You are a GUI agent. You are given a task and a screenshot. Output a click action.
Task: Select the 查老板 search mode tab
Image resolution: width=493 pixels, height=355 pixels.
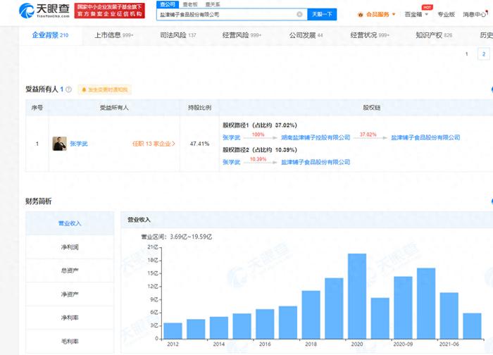(x=190, y=4)
